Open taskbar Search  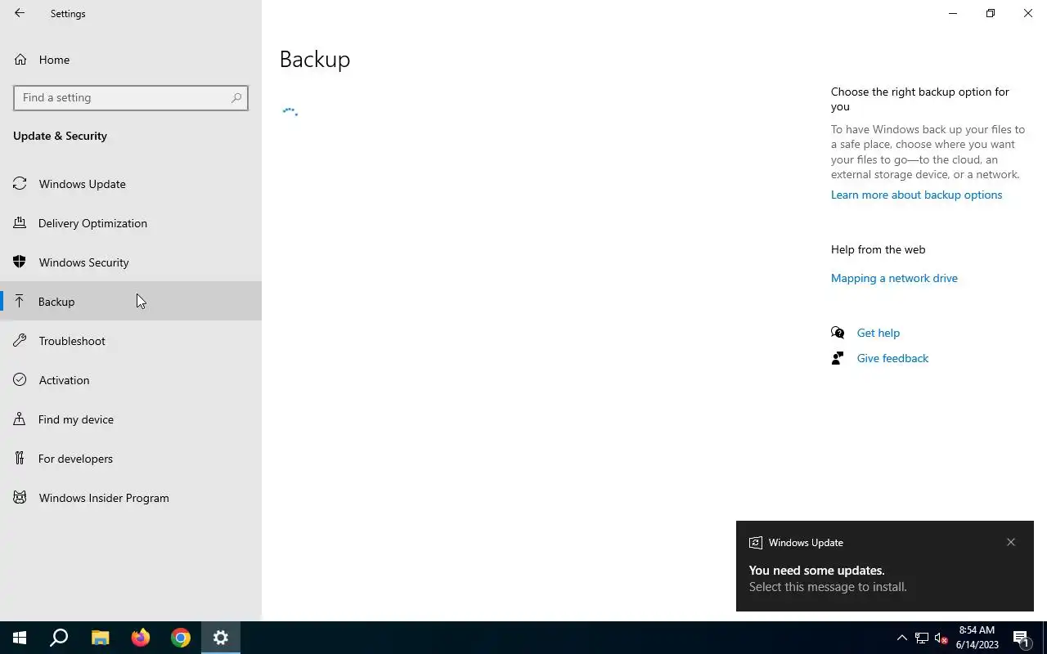point(59,638)
